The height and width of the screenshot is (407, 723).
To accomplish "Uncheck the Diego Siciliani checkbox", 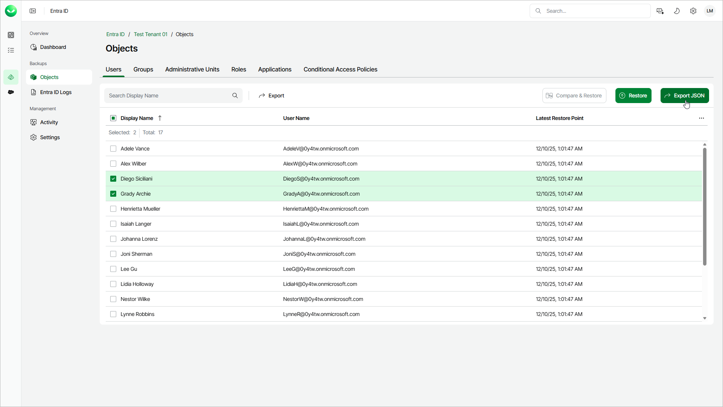I will pos(113,179).
